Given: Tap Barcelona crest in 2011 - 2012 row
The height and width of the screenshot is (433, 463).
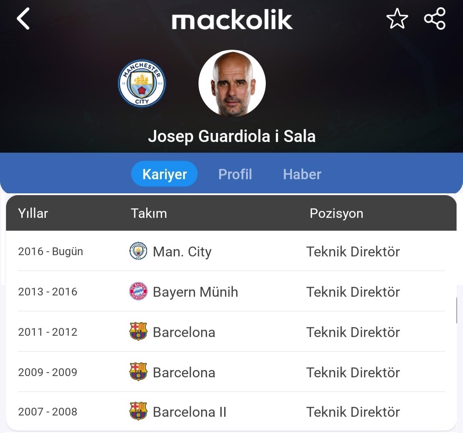Looking at the screenshot, I should tap(138, 331).
